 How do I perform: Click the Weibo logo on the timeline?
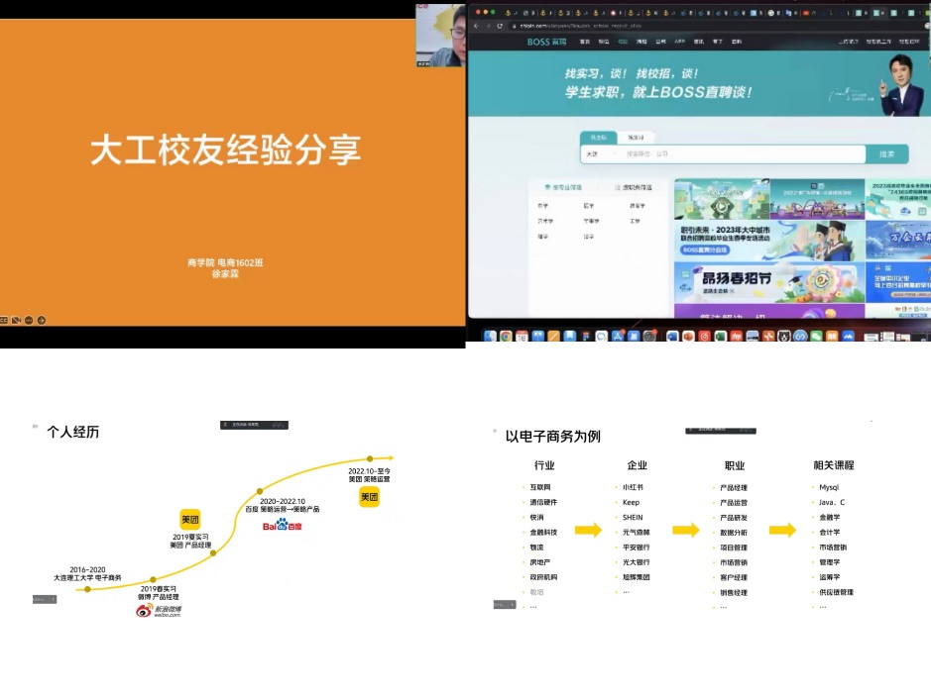(159, 611)
